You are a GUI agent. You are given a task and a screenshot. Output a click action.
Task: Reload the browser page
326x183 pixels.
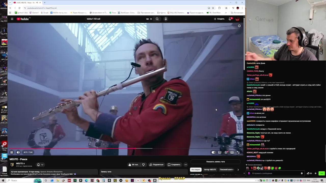coord(19,8)
